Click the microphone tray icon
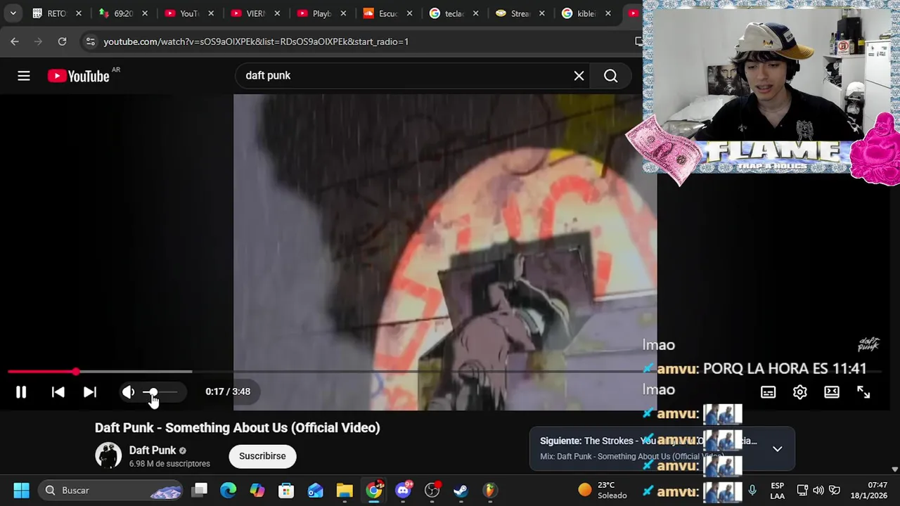The width and height of the screenshot is (900, 506). pyautogui.click(x=752, y=491)
